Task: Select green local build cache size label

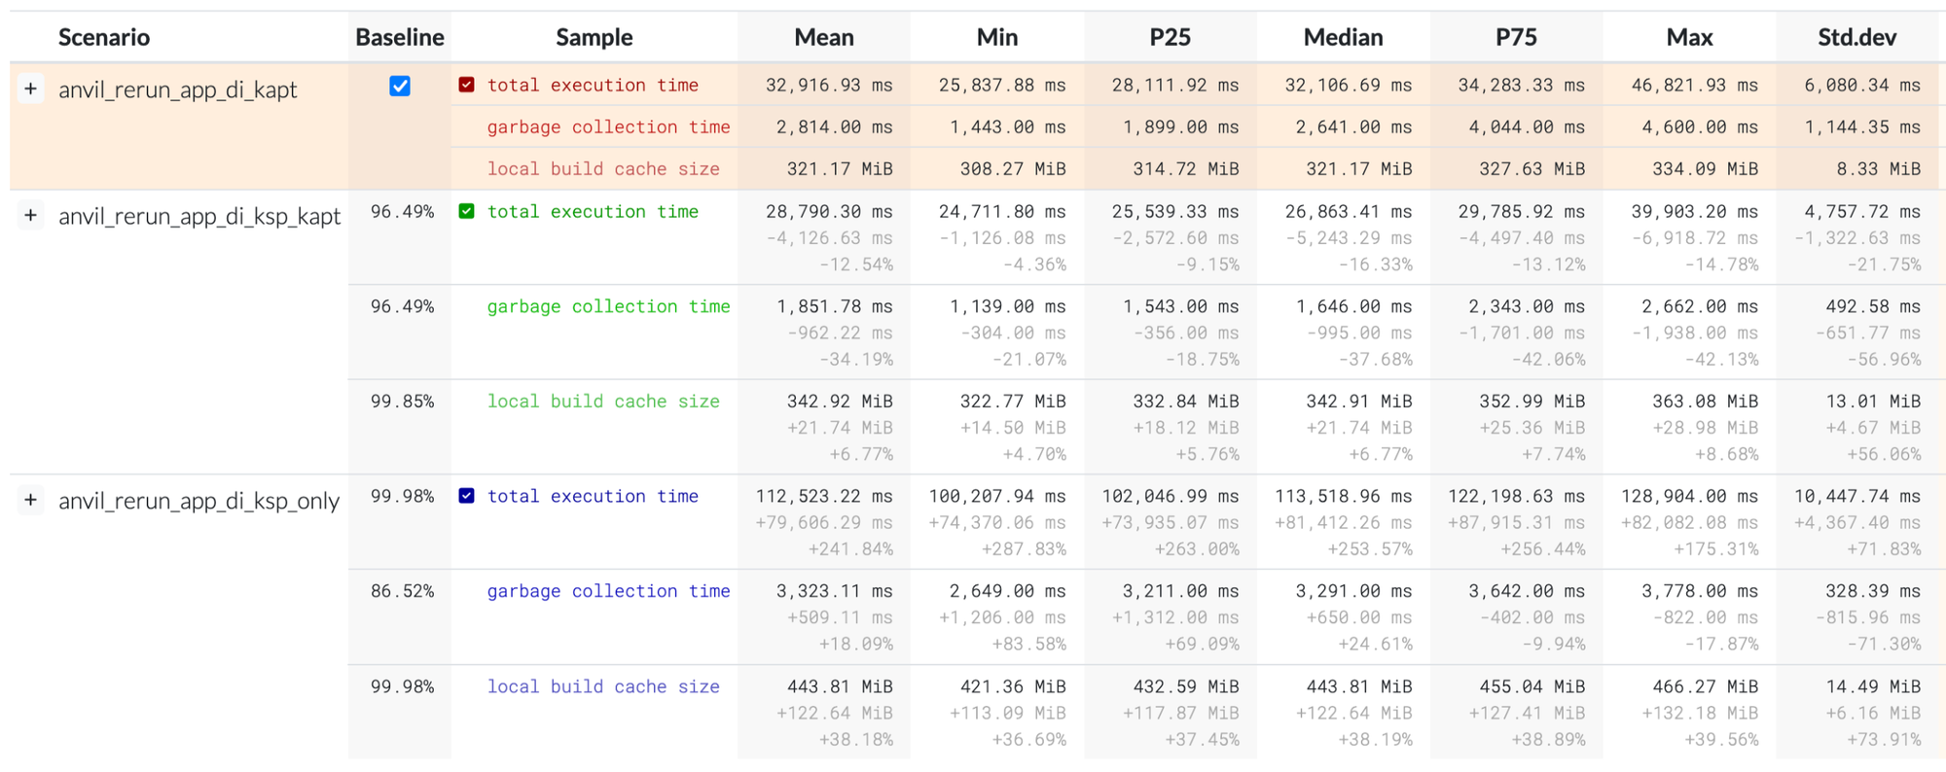Action: pos(603,402)
